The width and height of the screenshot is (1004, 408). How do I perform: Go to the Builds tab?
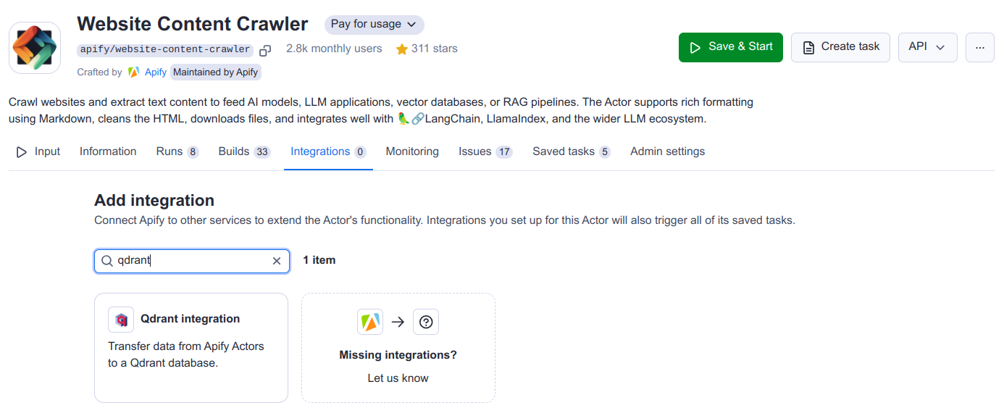pos(244,151)
